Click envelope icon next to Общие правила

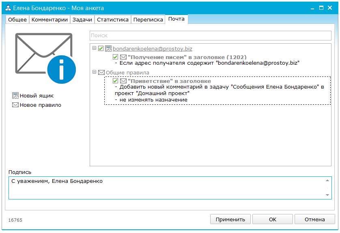point(101,73)
